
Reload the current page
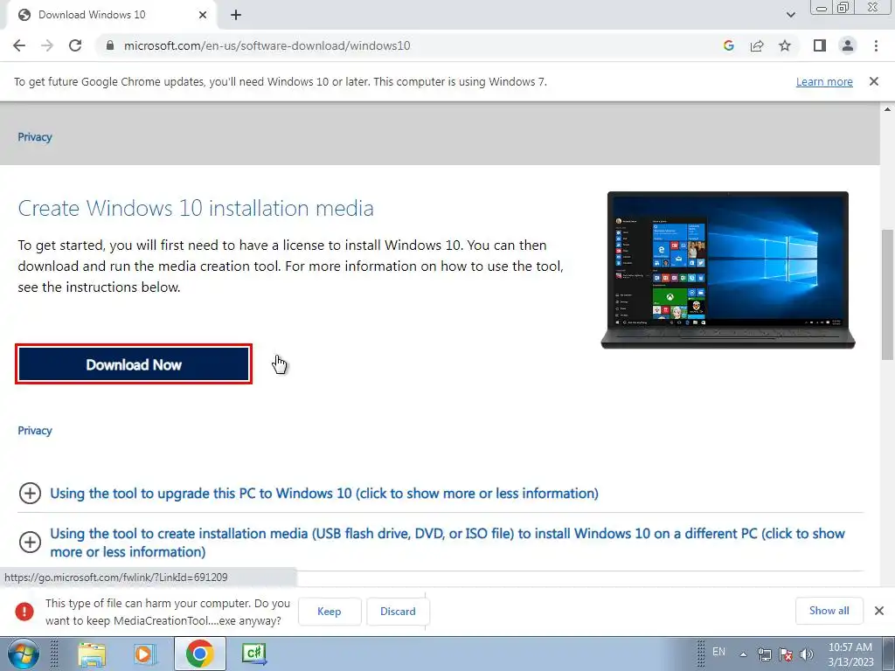point(75,45)
